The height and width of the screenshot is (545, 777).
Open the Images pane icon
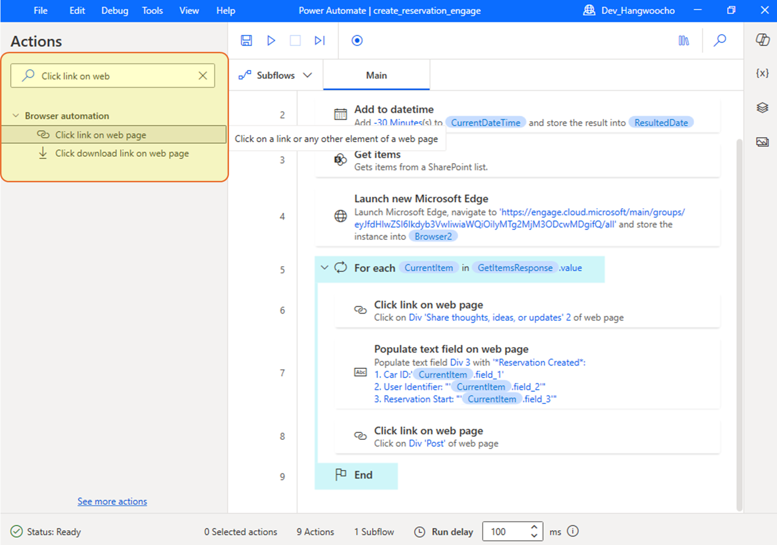[762, 142]
